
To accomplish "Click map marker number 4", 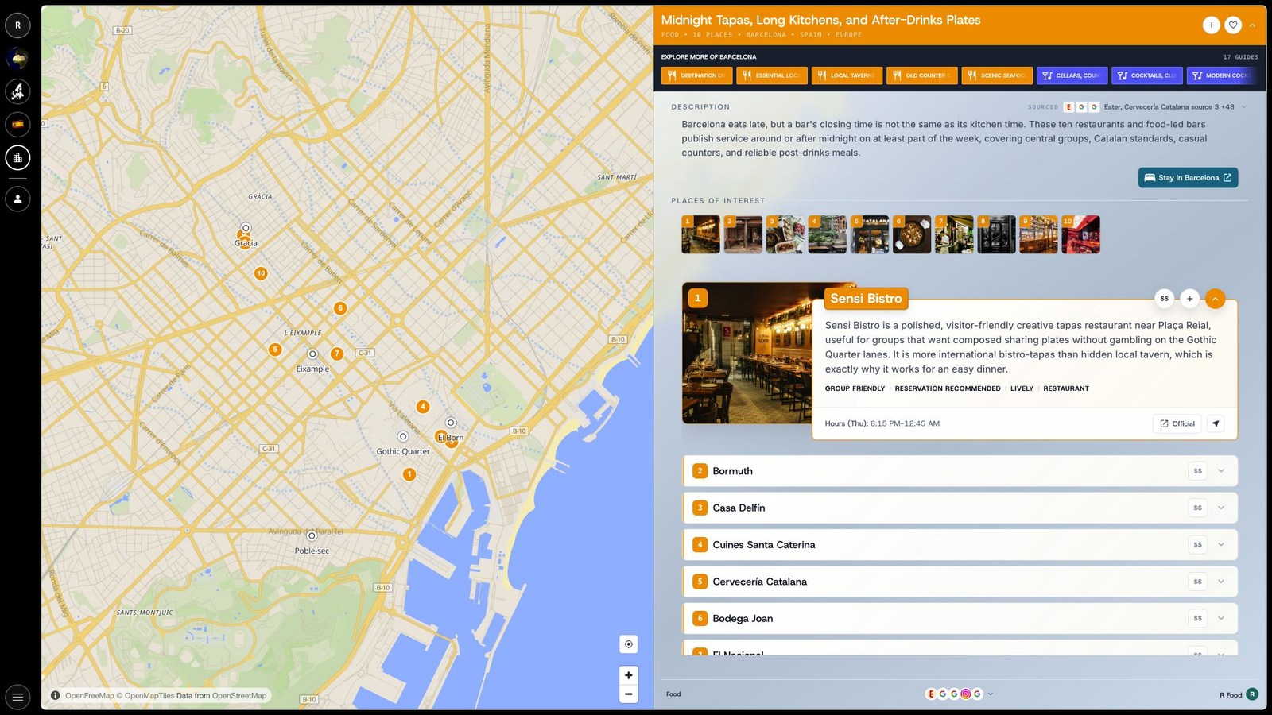I will click(423, 407).
